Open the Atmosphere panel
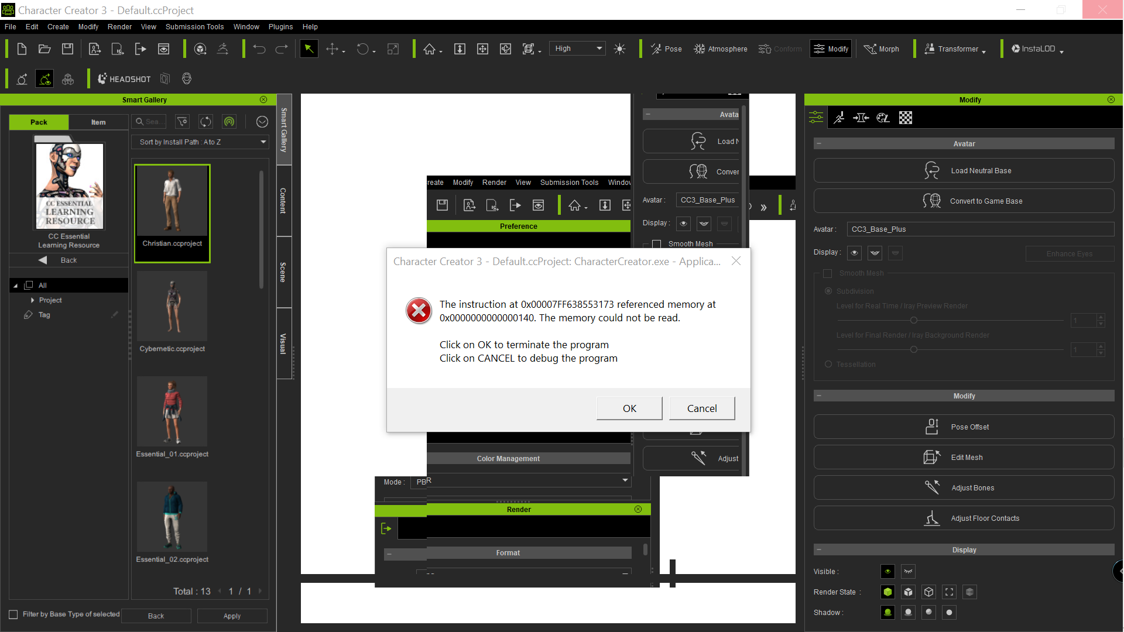This screenshot has width=1124, height=632. [720, 49]
